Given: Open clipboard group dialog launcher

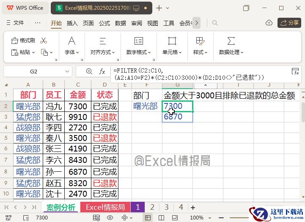Looking at the screenshot, I should coord(56,60).
